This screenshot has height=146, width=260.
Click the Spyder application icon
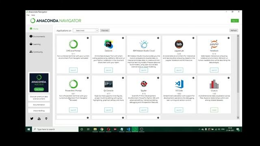coord(143,84)
